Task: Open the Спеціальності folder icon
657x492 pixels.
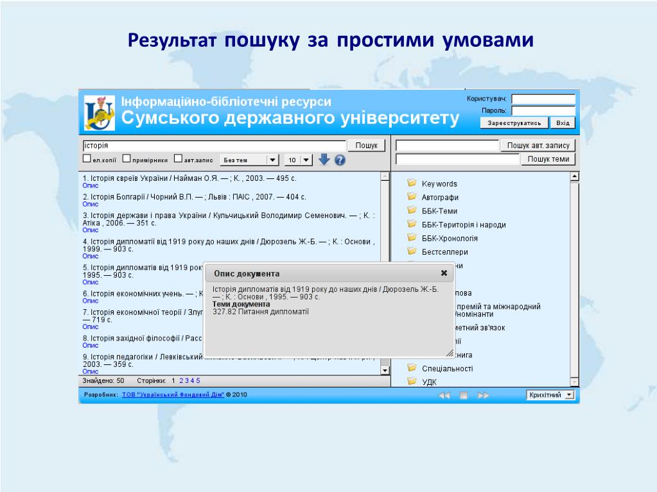Action: click(x=412, y=368)
